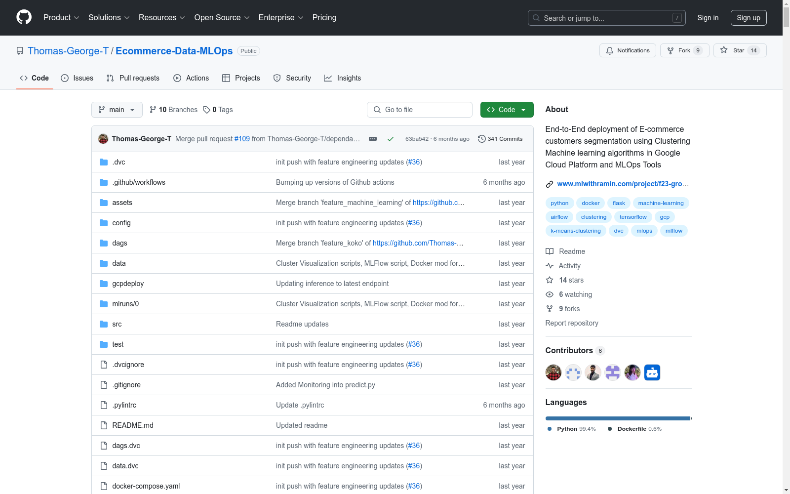The width and height of the screenshot is (790, 494).
Task: Click the gcpdeploy folder icon
Action: (x=104, y=284)
